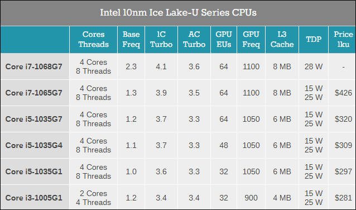Click the TDP column header
Image resolution: width=356 pixels, height=210 pixels.
pyautogui.click(x=314, y=39)
